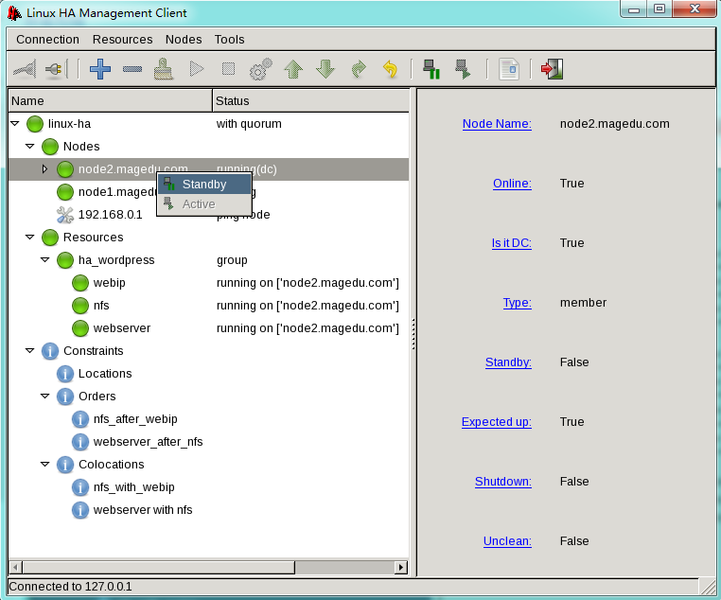
Task: Click the Disconnect plug toolbar icon
Action: click(56, 69)
